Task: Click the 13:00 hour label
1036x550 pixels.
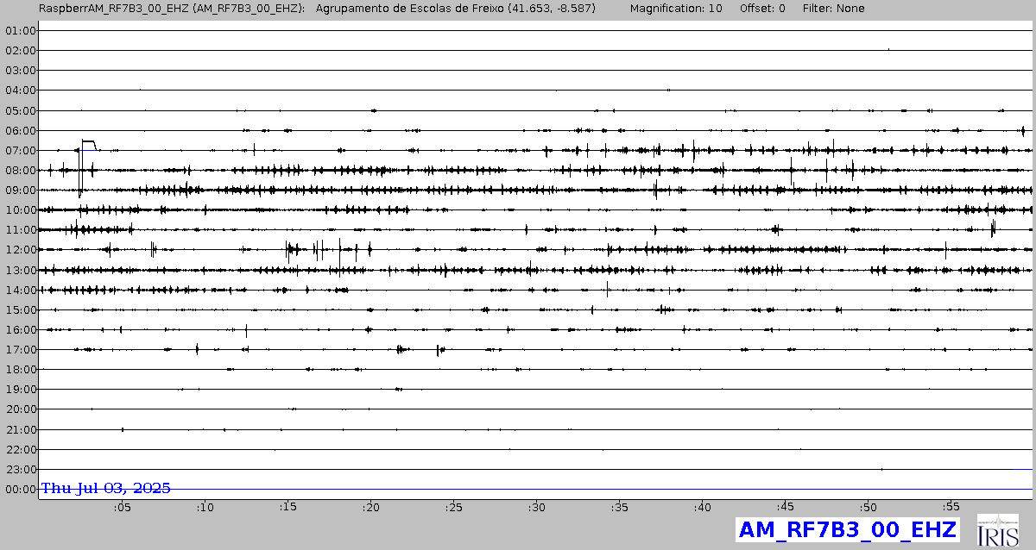Action: 21,270
